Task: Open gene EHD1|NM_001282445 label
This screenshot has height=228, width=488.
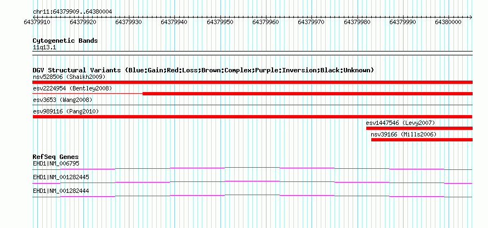Action: tap(61, 177)
